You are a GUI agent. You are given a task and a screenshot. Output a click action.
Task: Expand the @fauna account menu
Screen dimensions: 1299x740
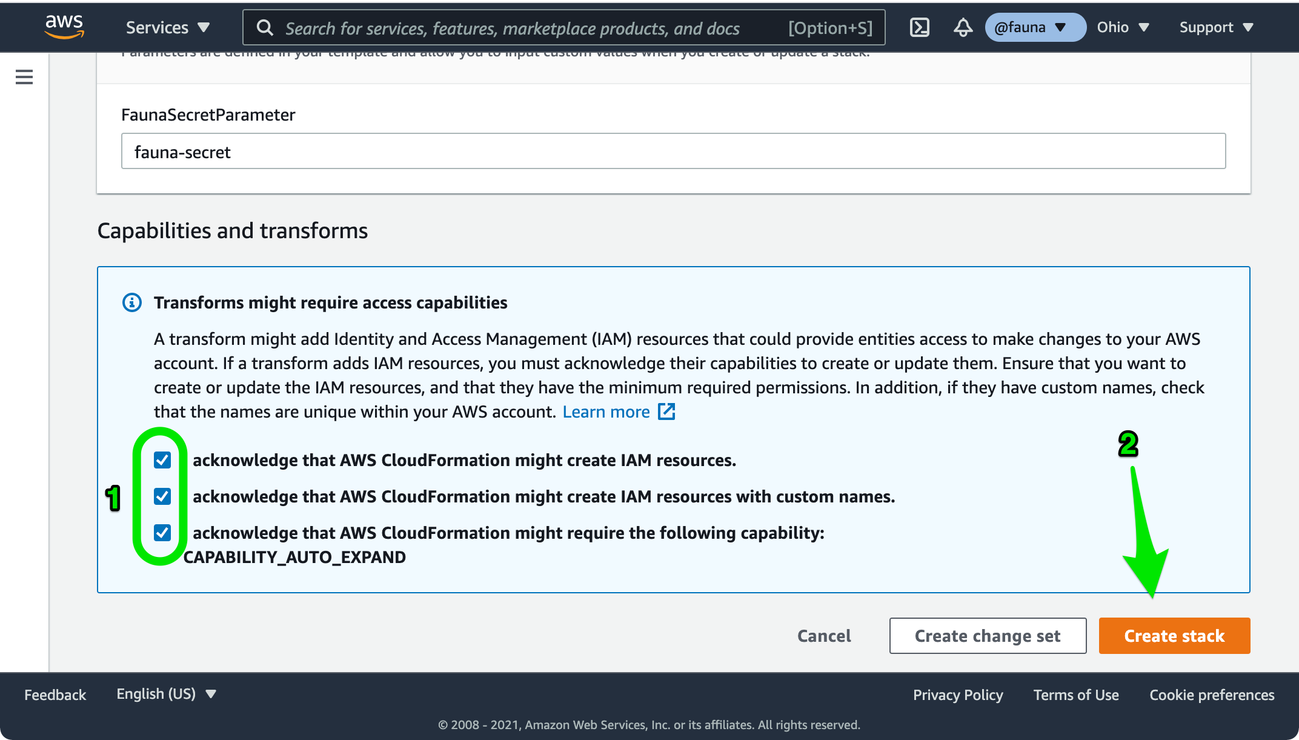point(1035,27)
